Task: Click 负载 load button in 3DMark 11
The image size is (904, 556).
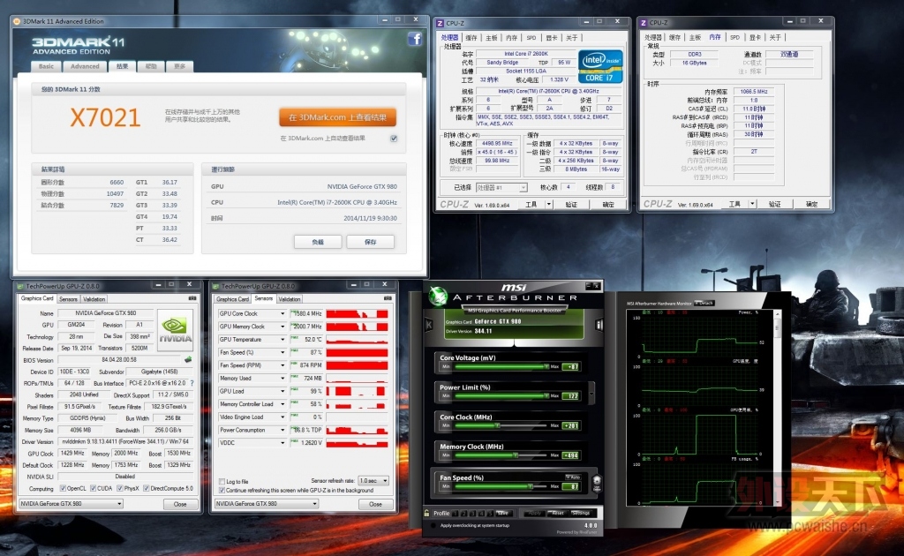Action: pyautogui.click(x=318, y=242)
